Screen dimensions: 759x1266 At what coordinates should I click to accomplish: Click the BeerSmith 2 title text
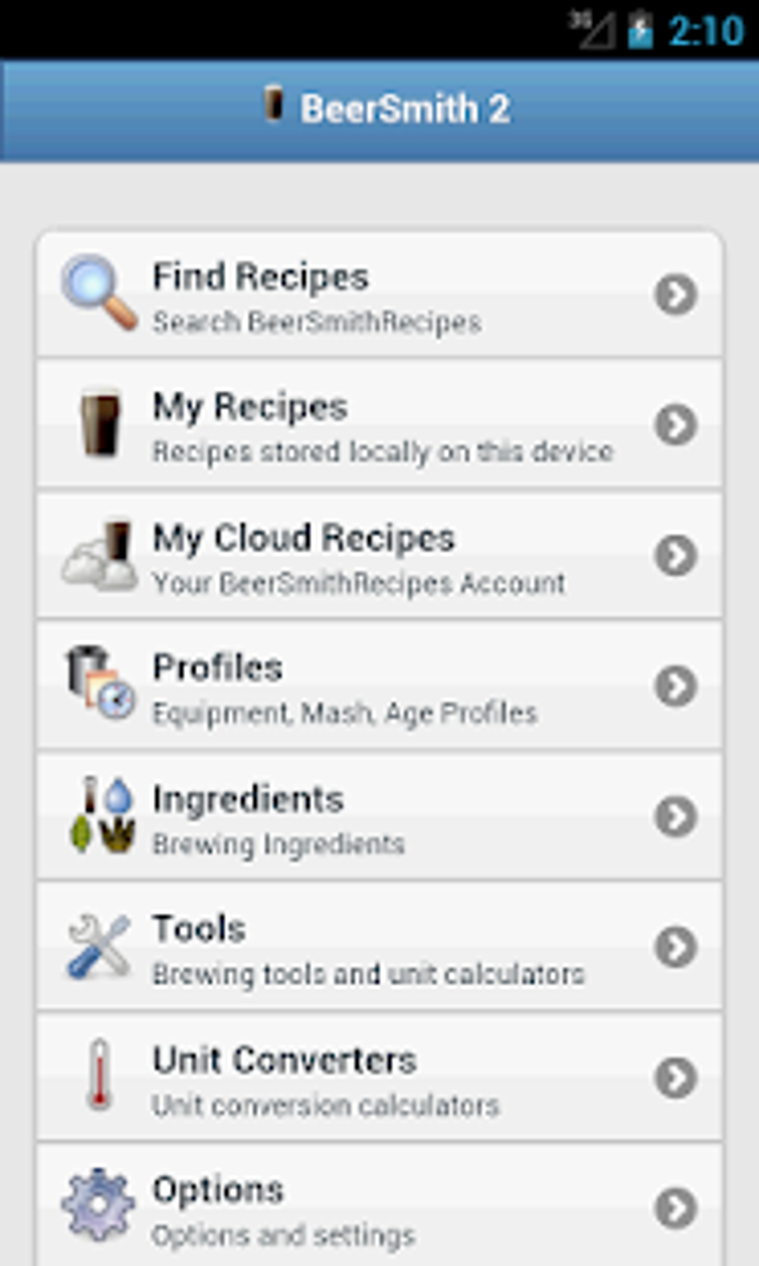click(405, 109)
